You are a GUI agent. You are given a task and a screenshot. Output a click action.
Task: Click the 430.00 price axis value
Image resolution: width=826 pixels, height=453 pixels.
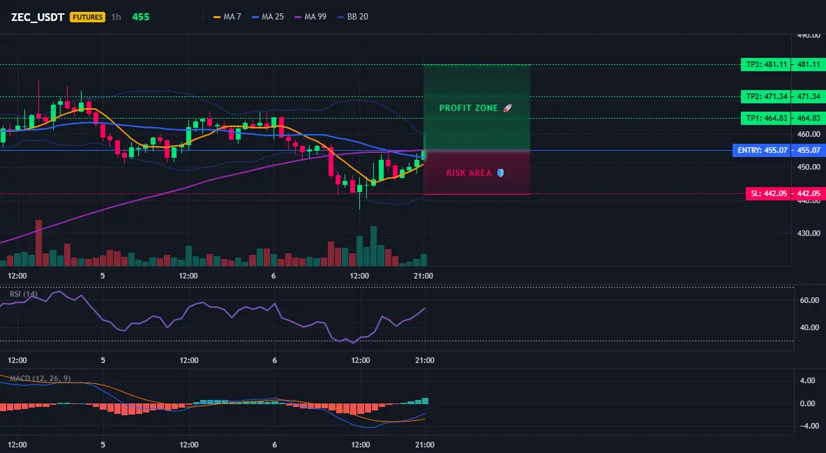(809, 233)
